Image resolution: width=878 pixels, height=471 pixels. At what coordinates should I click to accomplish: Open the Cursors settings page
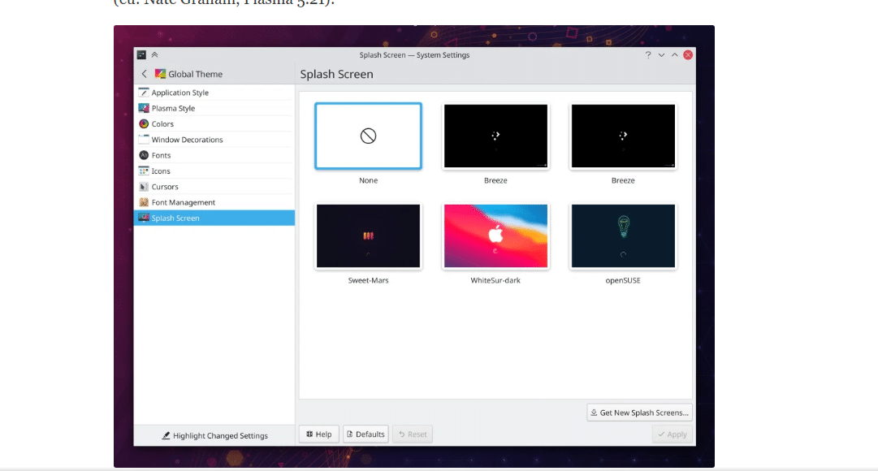[214, 187]
